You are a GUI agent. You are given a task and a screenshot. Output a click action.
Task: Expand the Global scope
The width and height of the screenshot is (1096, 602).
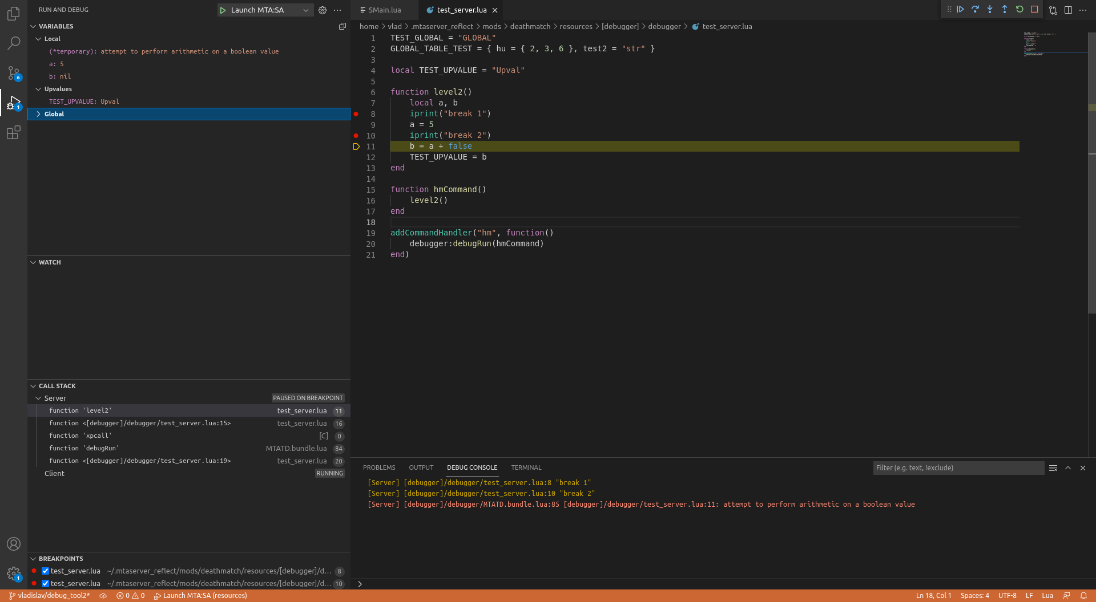tap(39, 114)
